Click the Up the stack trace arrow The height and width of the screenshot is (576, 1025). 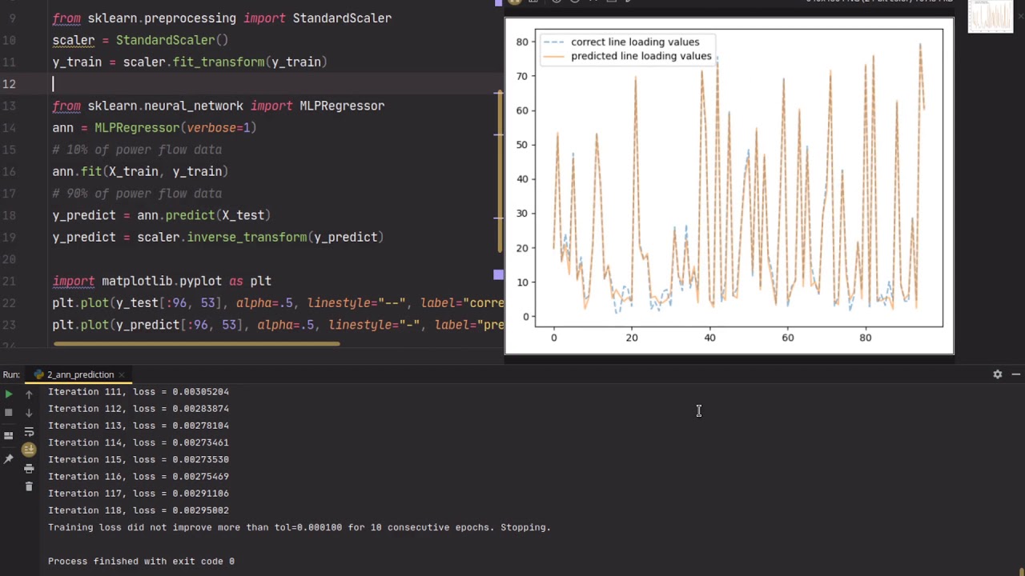(29, 394)
